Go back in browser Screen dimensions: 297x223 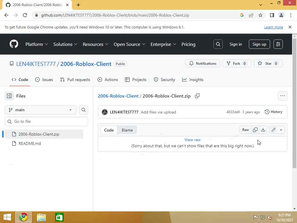pyautogui.click(x=6, y=15)
